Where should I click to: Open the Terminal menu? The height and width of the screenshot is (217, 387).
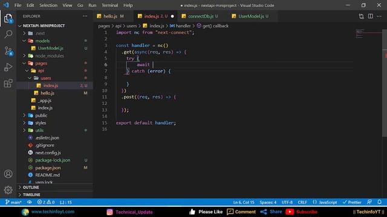(x=110, y=5)
